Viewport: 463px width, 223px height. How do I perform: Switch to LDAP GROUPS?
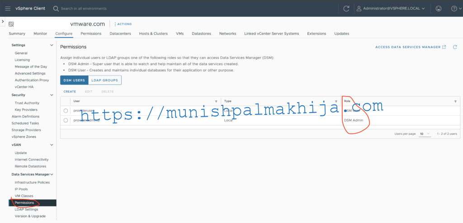[105, 81]
